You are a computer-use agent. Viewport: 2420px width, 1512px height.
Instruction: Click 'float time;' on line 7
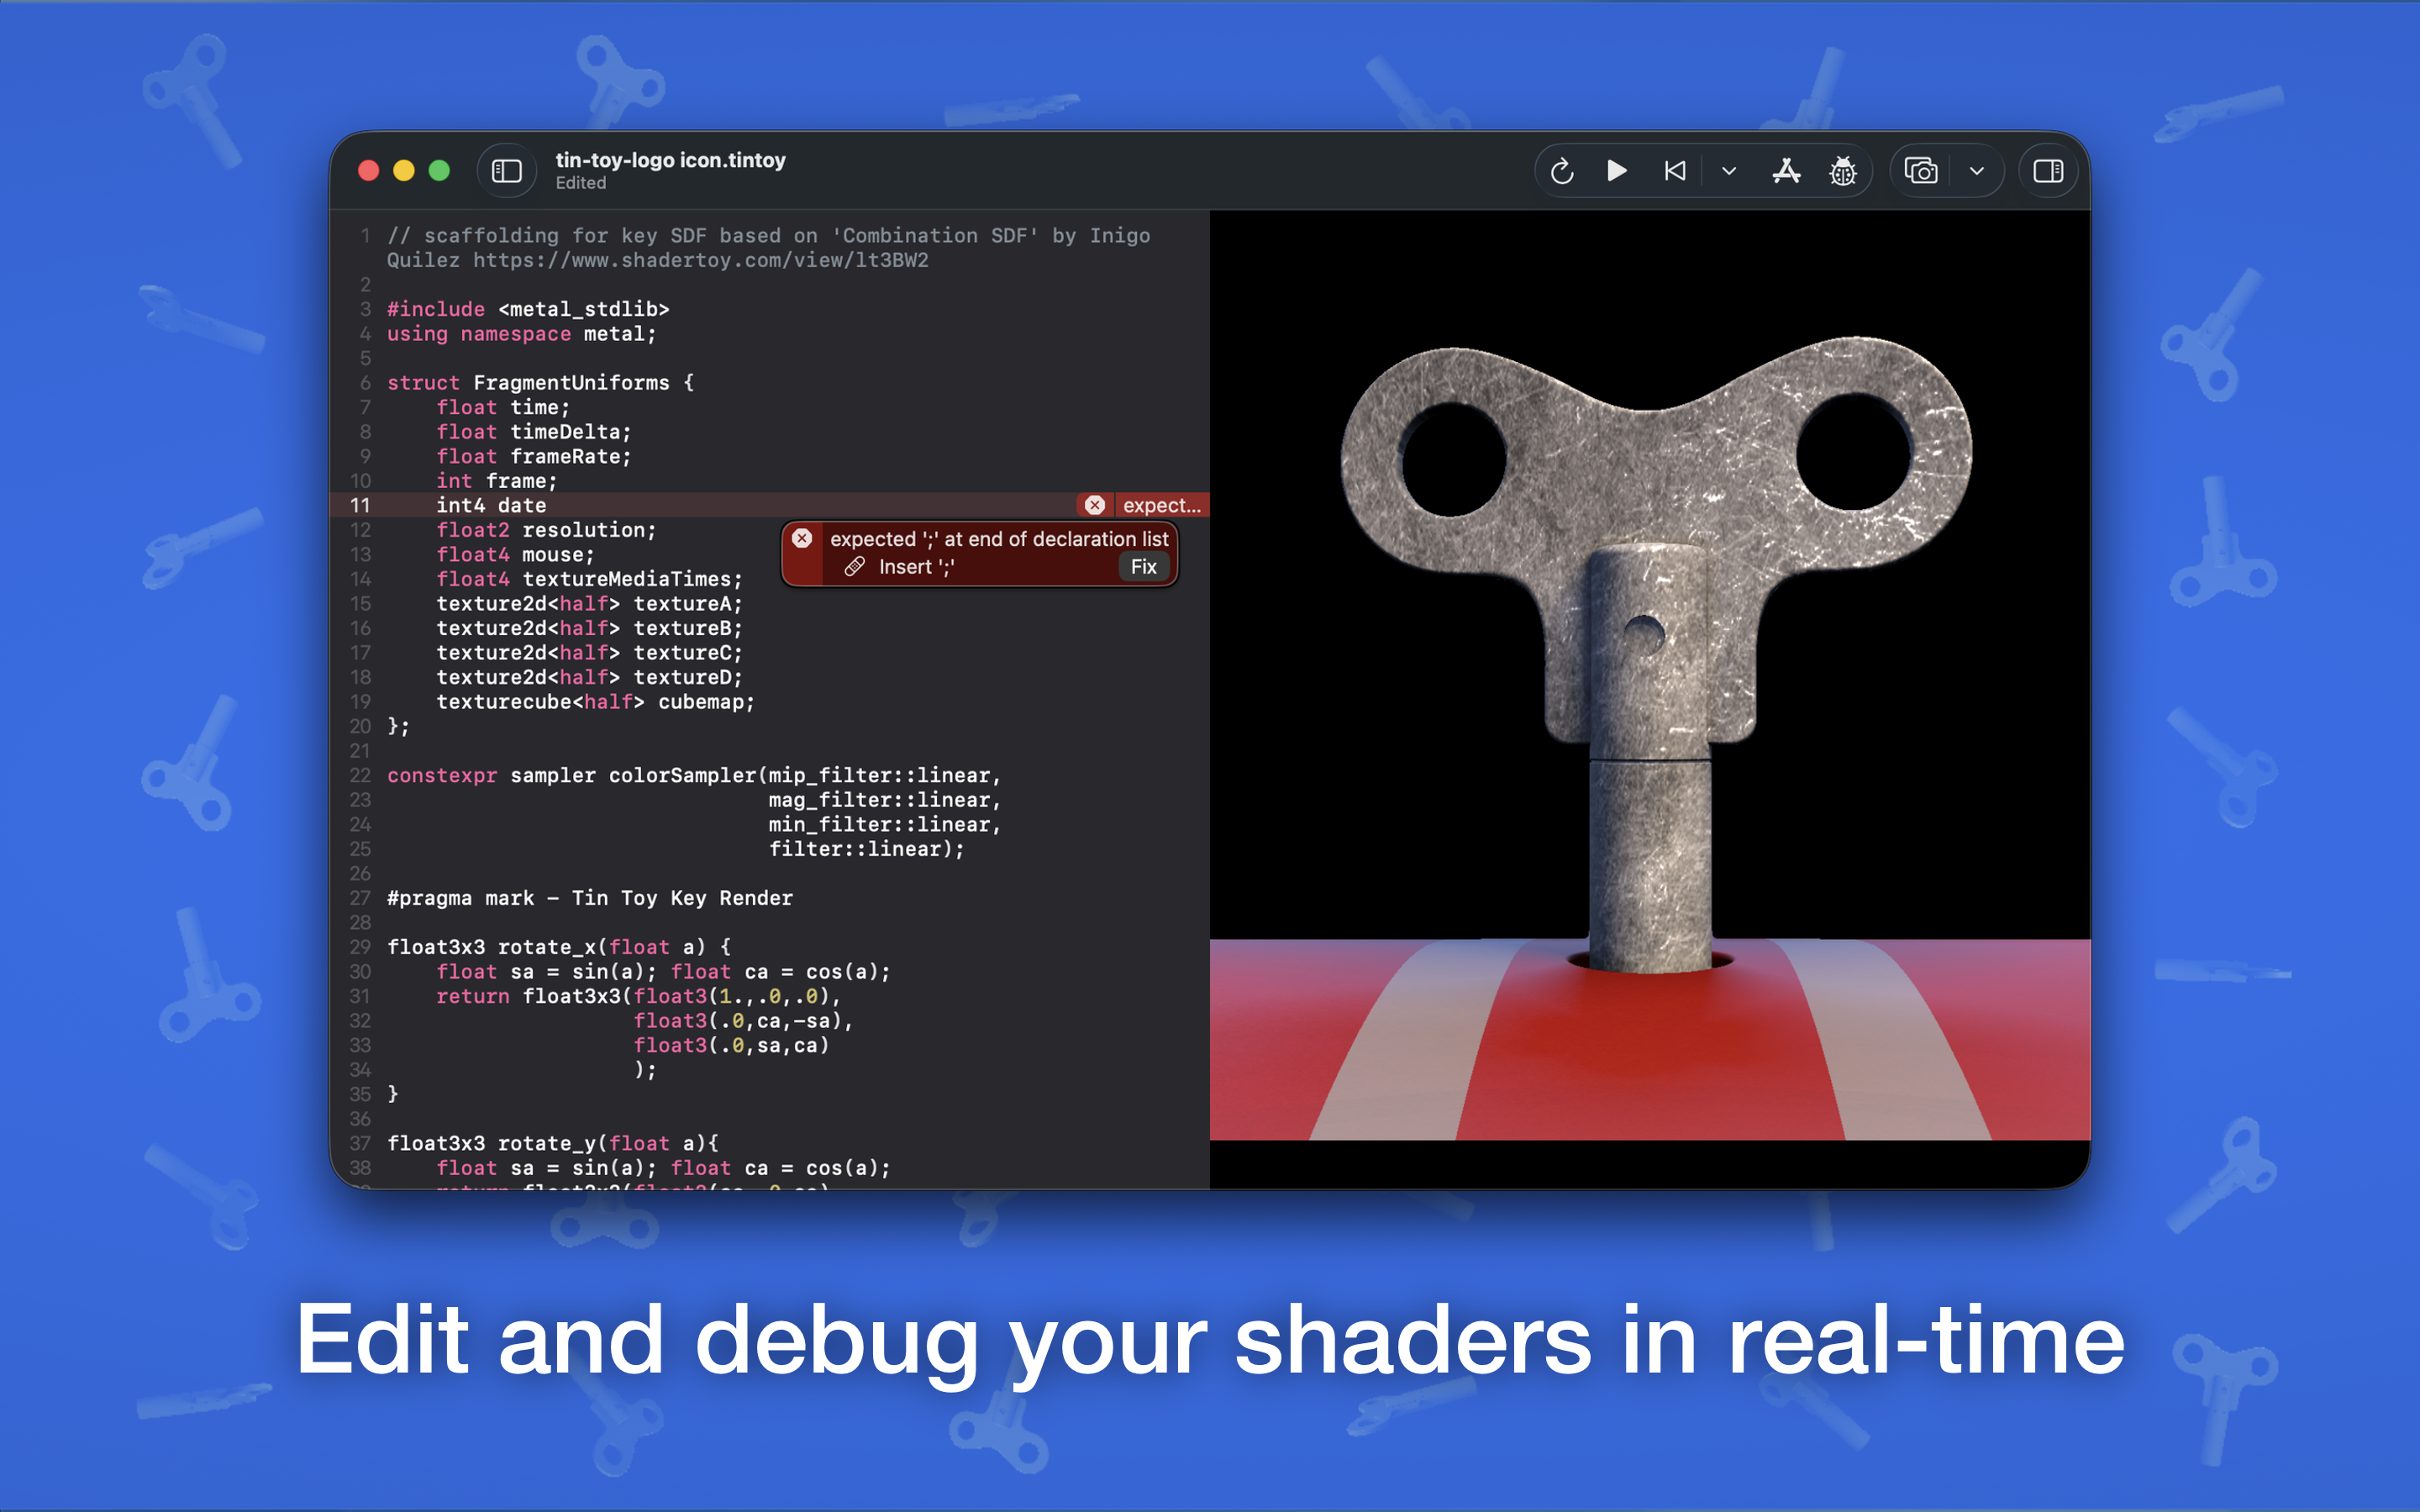click(503, 407)
